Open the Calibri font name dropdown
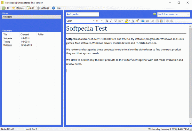Image resolution: width=192 pixels, height=131 pixels. point(94,21)
